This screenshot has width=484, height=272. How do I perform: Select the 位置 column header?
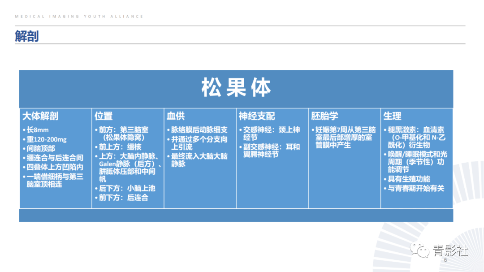104,116
